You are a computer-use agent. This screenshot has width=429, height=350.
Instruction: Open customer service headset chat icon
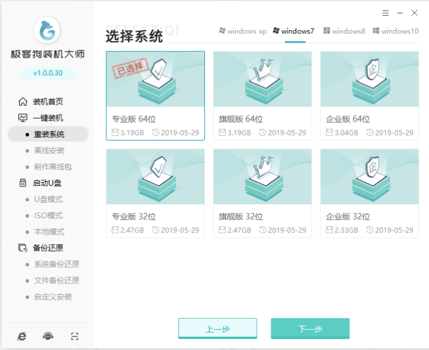pyautogui.click(x=48, y=336)
